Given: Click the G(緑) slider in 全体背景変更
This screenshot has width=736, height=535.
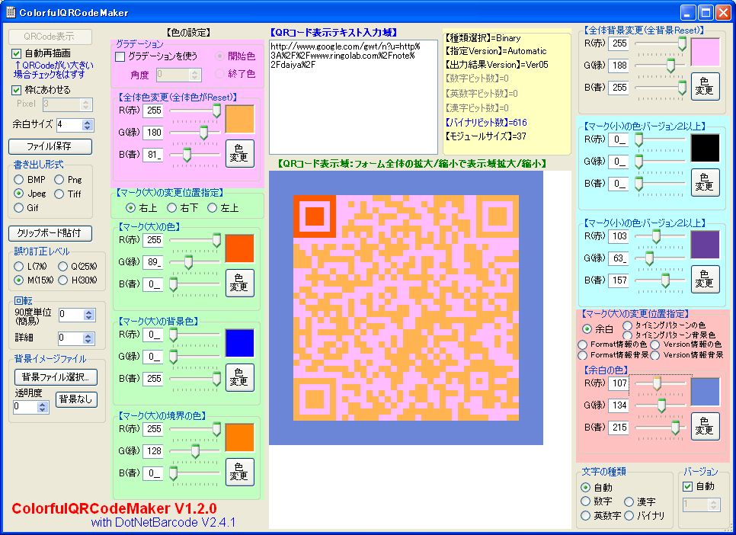Looking at the screenshot, I should [x=661, y=66].
